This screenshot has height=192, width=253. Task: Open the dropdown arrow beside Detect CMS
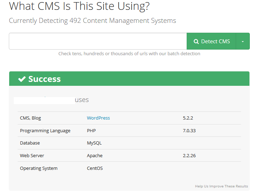tap(243, 41)
